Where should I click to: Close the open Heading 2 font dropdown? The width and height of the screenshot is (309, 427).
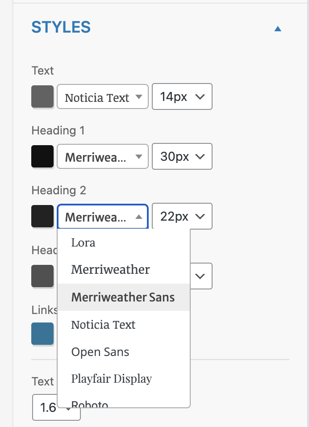coord(103,217)
